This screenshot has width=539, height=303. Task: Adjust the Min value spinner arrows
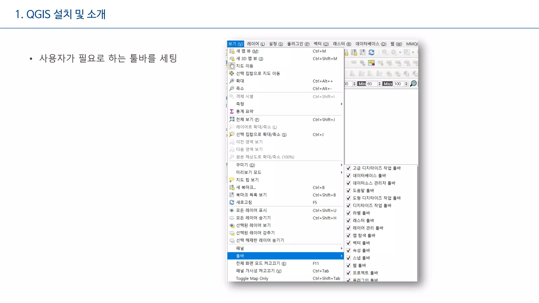pos(380,84)
